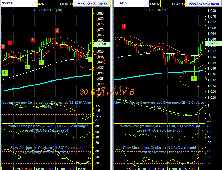Viewport: 222px width, 170px height.
Task: Open the symbol dropdown arrow in the 30-minute chart
Action: point(34,3)
